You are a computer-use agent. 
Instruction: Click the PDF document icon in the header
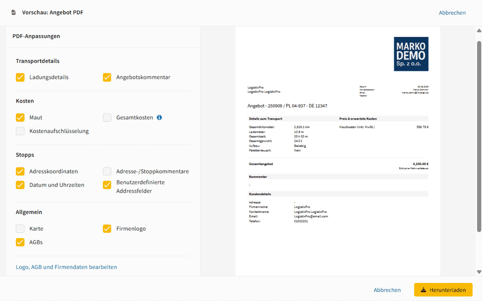(x=14, y=12)
